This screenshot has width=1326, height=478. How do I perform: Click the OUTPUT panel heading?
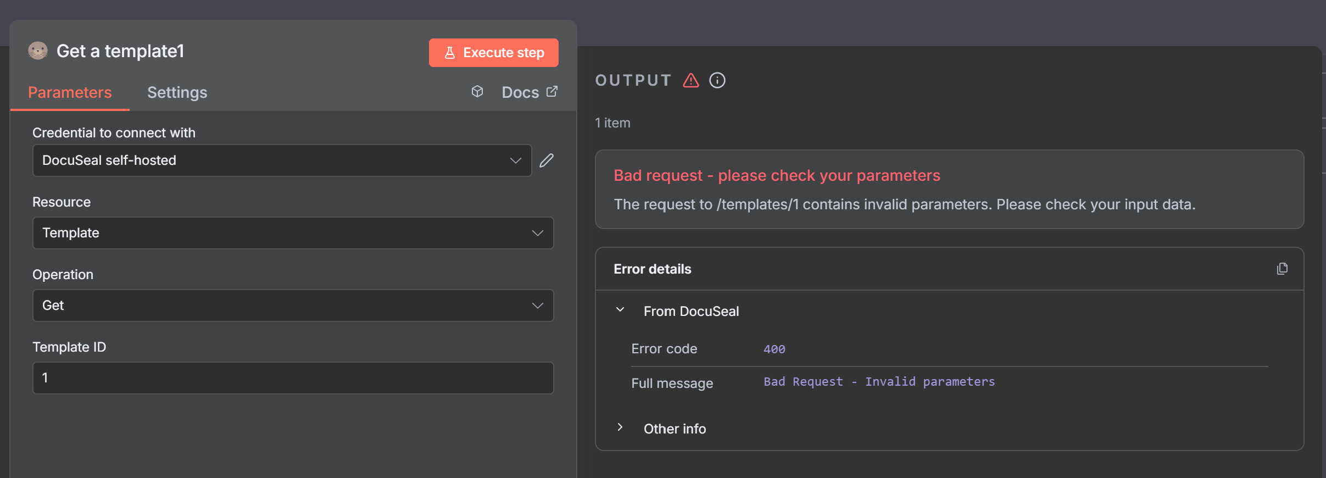pyautogui.click(x=633, y=80)
